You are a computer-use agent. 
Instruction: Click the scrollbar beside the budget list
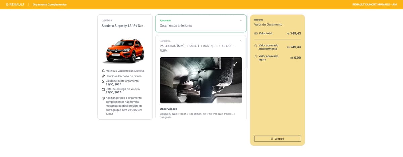tap(247, 42)
